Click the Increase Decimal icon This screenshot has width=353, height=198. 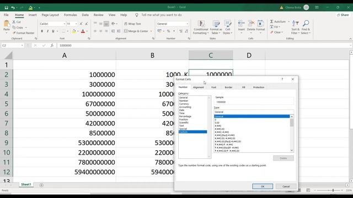181,31
